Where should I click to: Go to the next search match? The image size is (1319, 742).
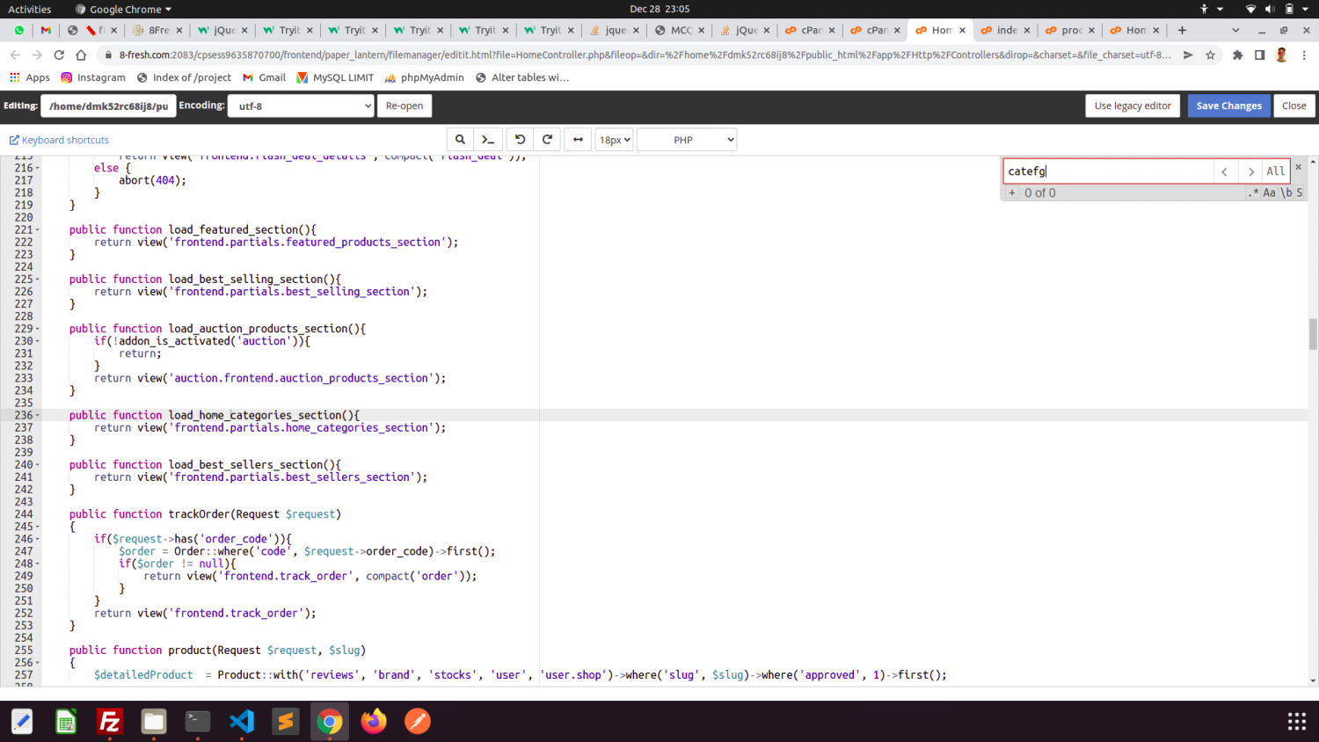click(1250, 171)
